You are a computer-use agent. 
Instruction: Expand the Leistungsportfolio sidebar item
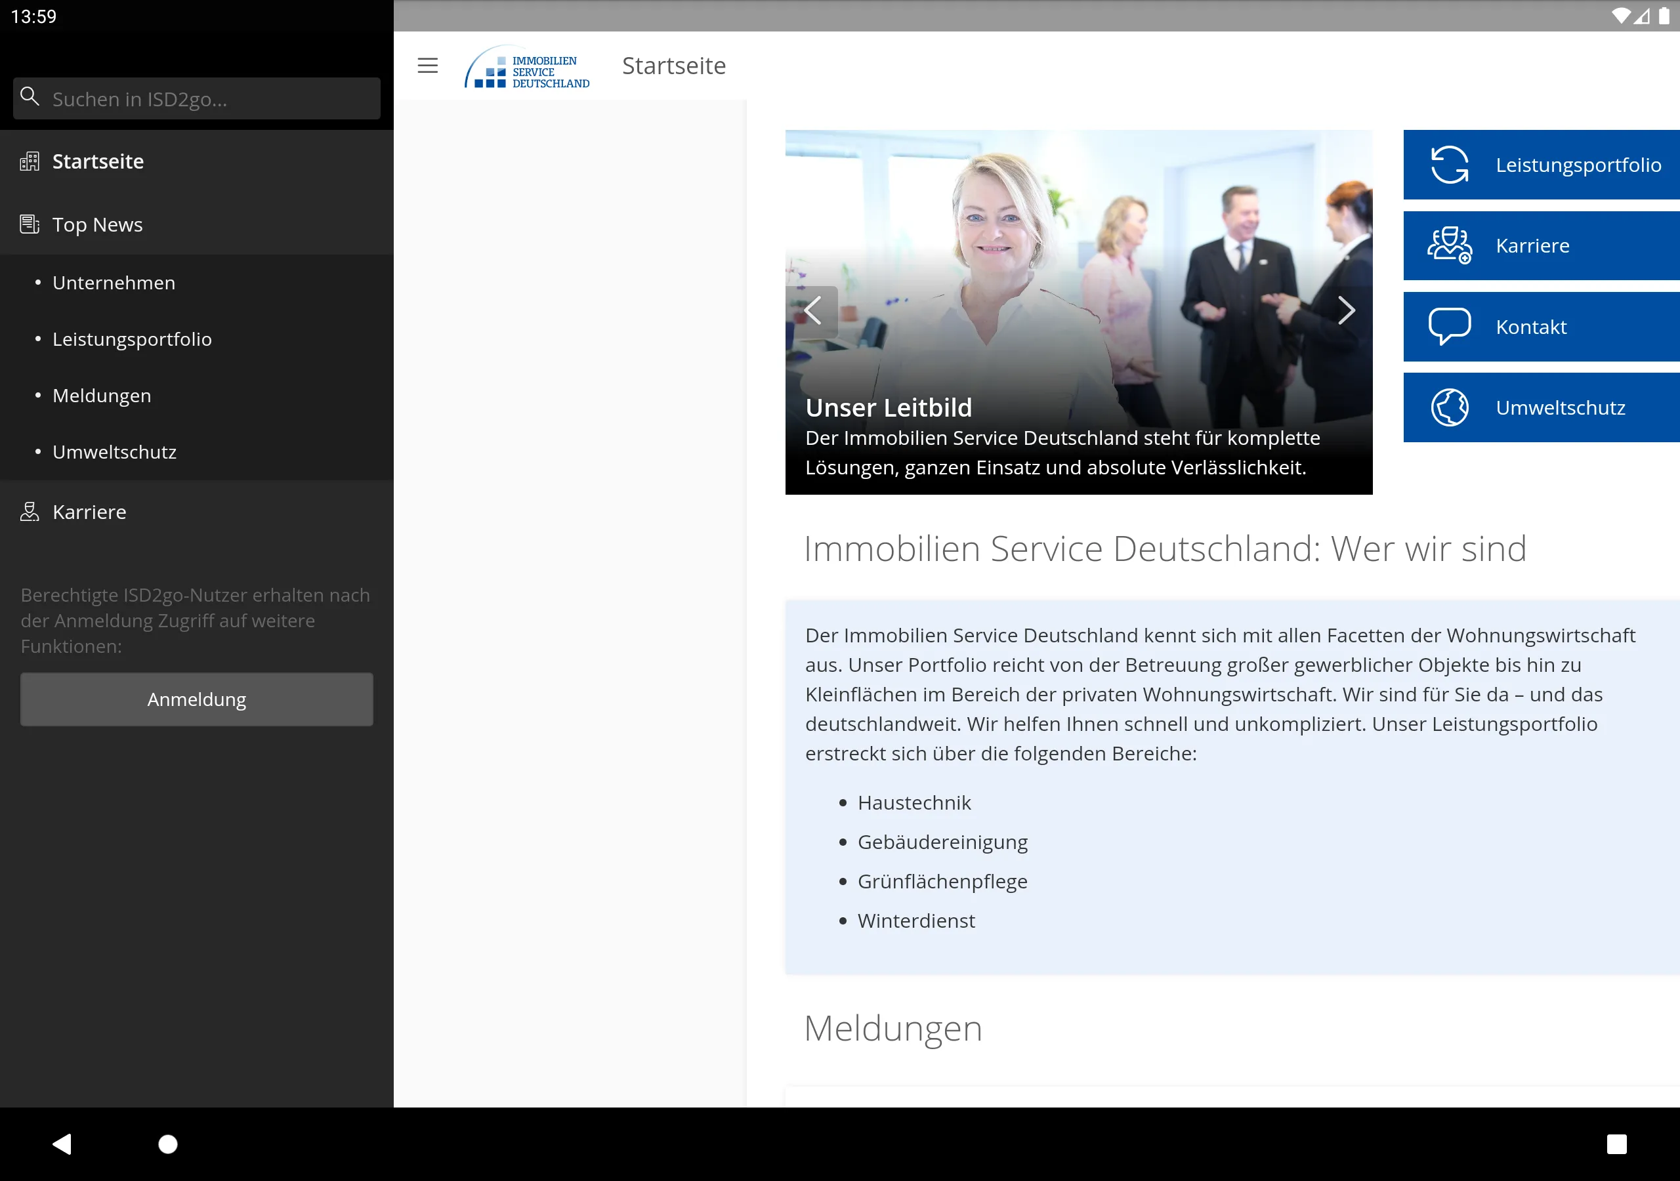[x=132, y=339]
